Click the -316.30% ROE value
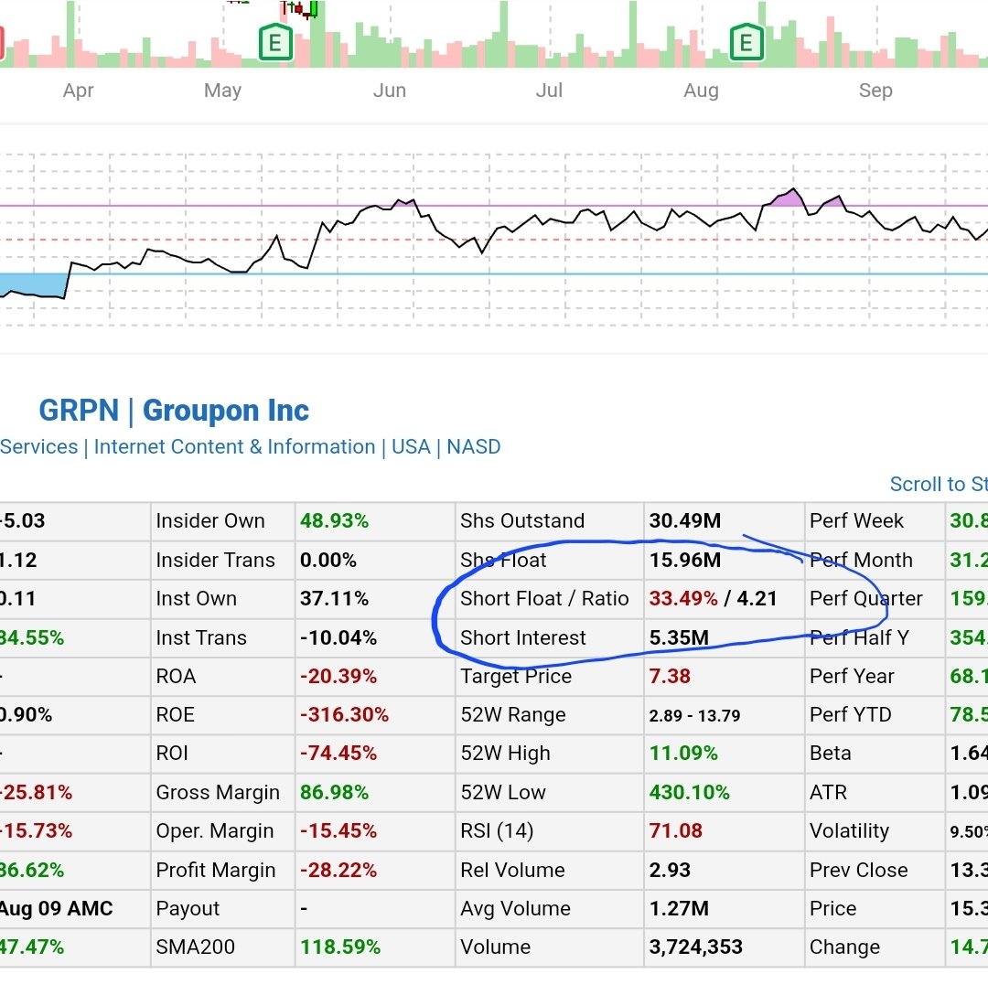Image resolution: width=988 pixels, height=995 pixels. 344,715
